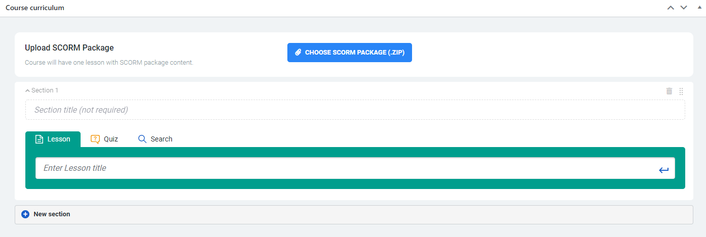Select the Lesson tab

click(53, 139)
